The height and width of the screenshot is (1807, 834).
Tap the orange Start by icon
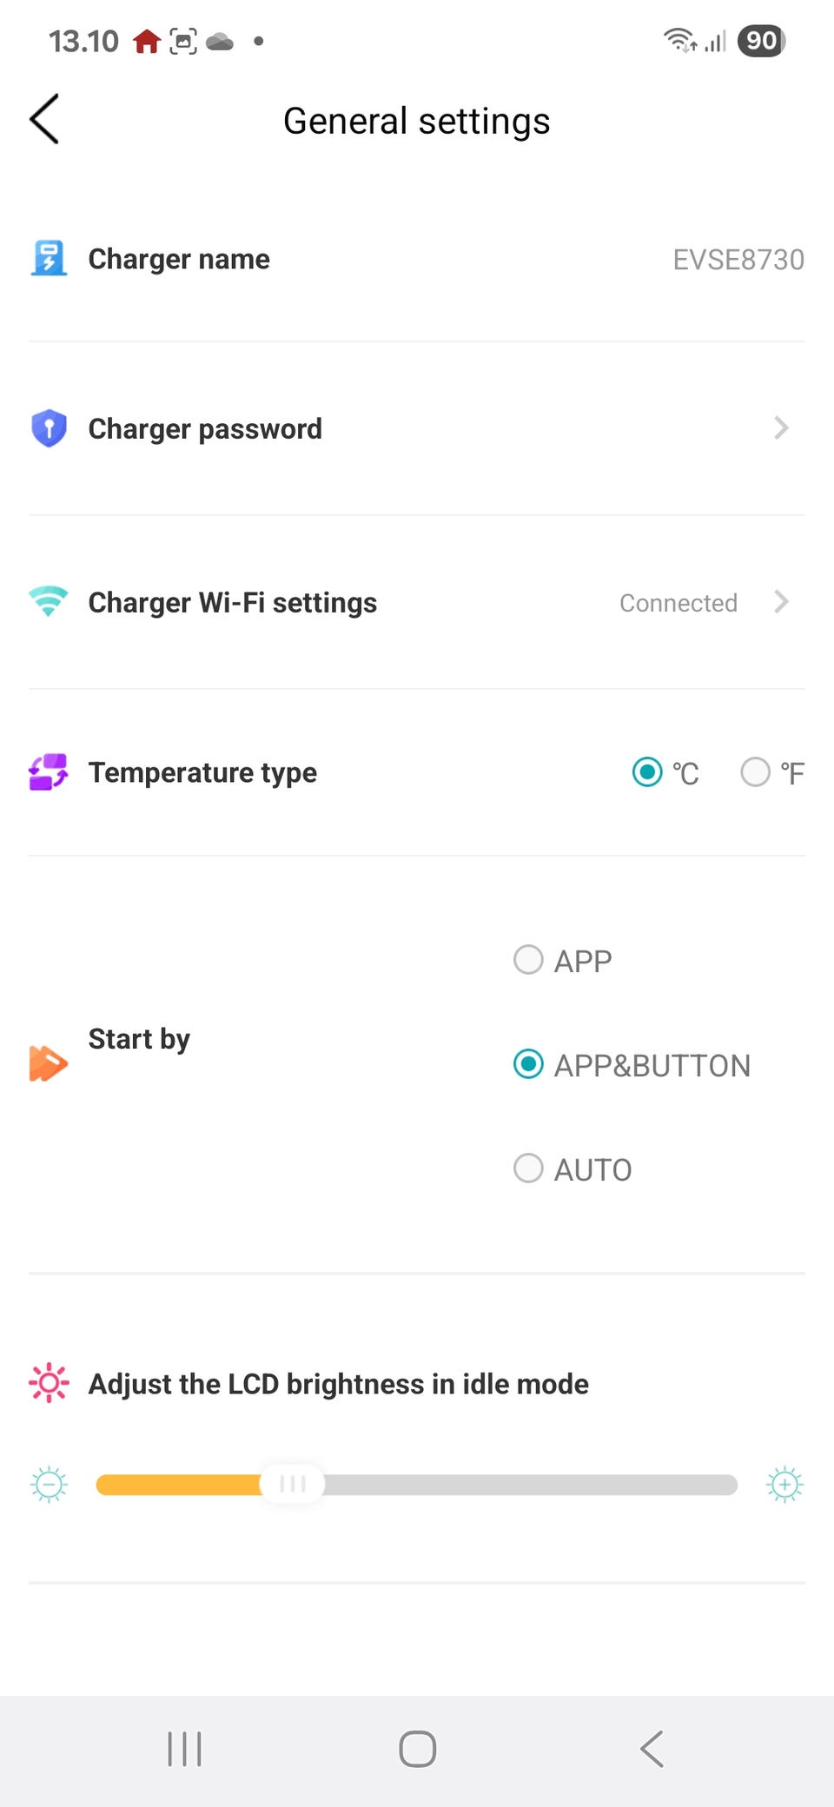click(49, 1063)
